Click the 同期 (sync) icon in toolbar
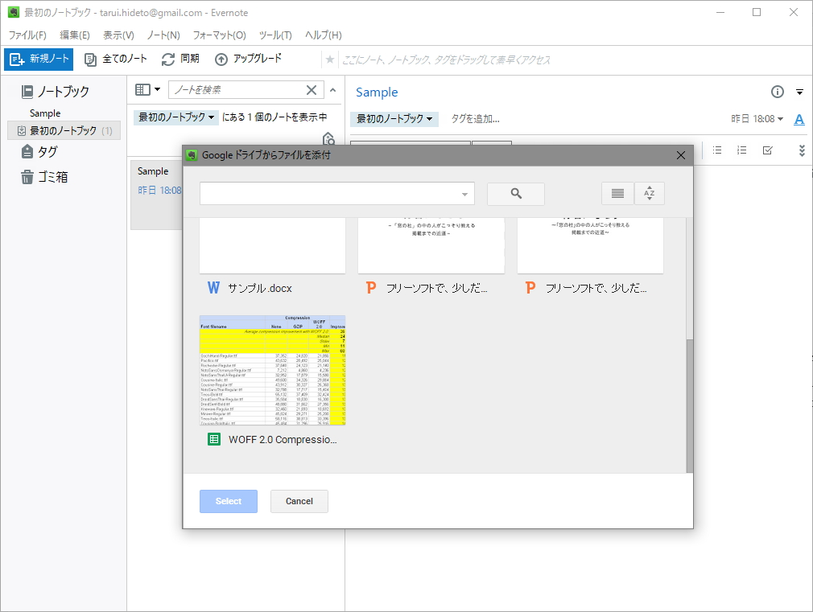Image resolution: width=813 pixels, height=612 pixels. tap(167, 58)
